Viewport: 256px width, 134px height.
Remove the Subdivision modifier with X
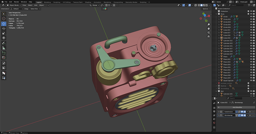[x=250, y=112]
